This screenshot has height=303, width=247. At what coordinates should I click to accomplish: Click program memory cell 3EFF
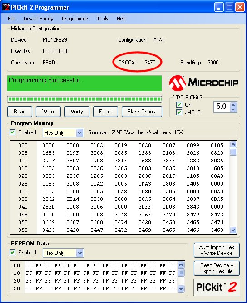click(x=145, y=207)
